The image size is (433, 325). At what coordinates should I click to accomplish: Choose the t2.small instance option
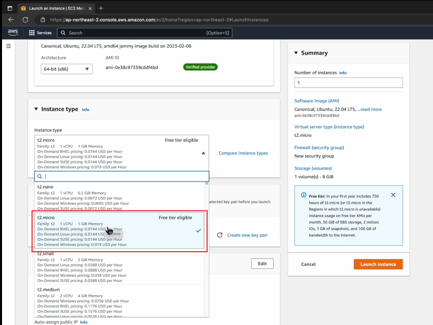coord(120,267)
